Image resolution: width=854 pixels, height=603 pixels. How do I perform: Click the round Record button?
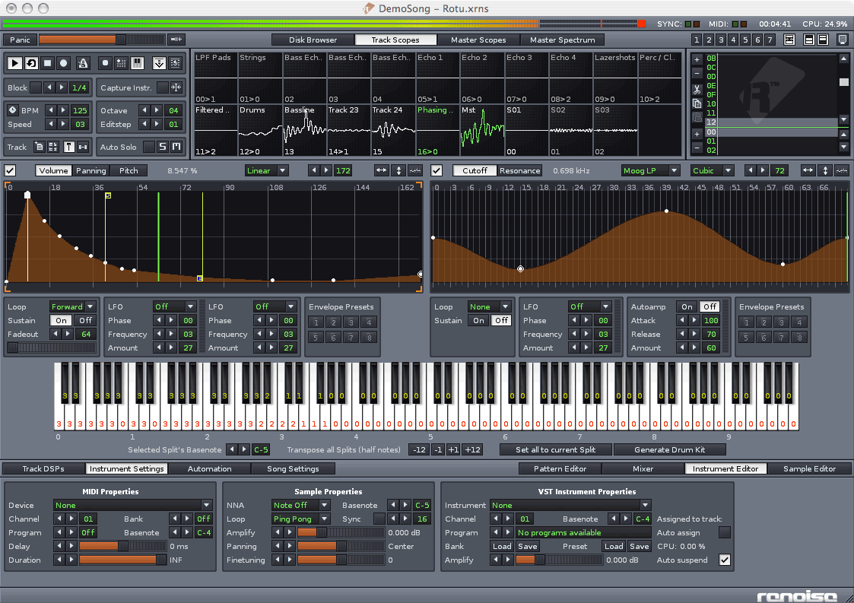tap(64, 63)
